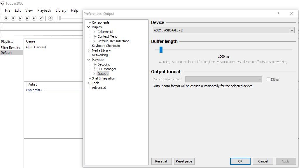Click the foobar2000 alien logo icon
This screenshot has width=299, height=168.
click(x=2, y=3)
